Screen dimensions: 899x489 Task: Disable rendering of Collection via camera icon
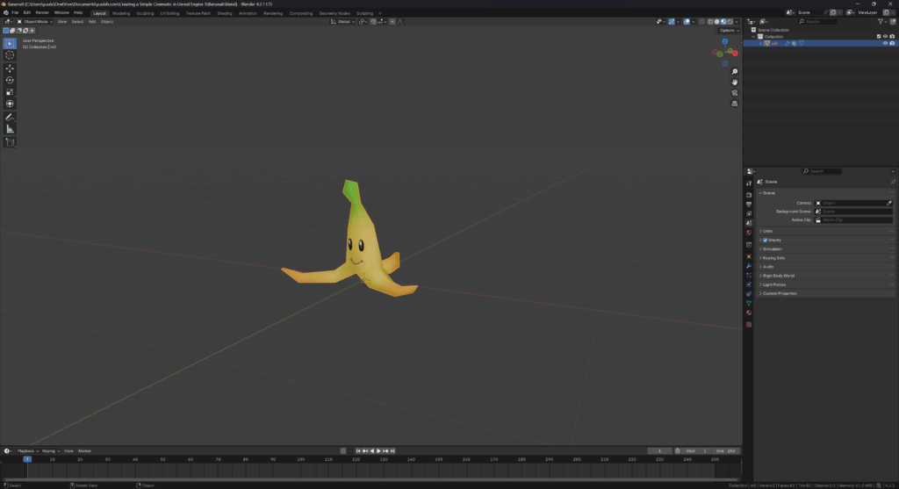[892, 36]
